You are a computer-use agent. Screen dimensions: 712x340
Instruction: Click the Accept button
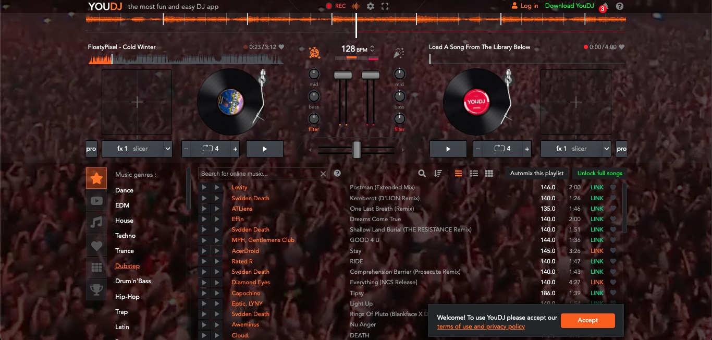tap(588, 320)
